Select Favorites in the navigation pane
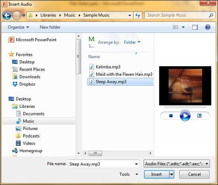This screenshot has width=218, height=185. tap(24, 55)
